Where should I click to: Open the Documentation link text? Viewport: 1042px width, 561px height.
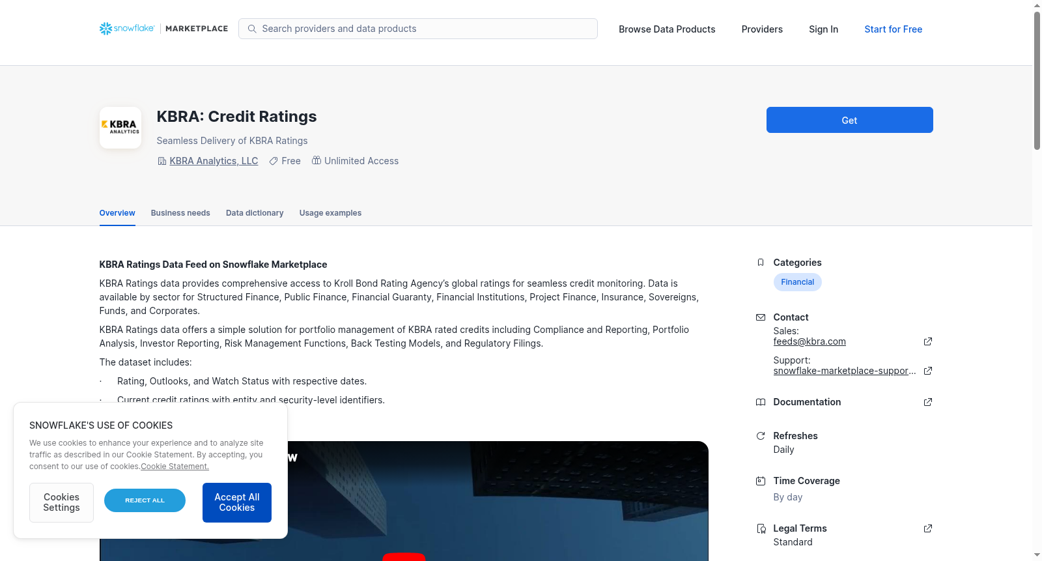(807, 402)
